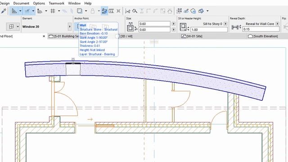Click the Select All in Marquee icon
288x162 pixels.
179,11
